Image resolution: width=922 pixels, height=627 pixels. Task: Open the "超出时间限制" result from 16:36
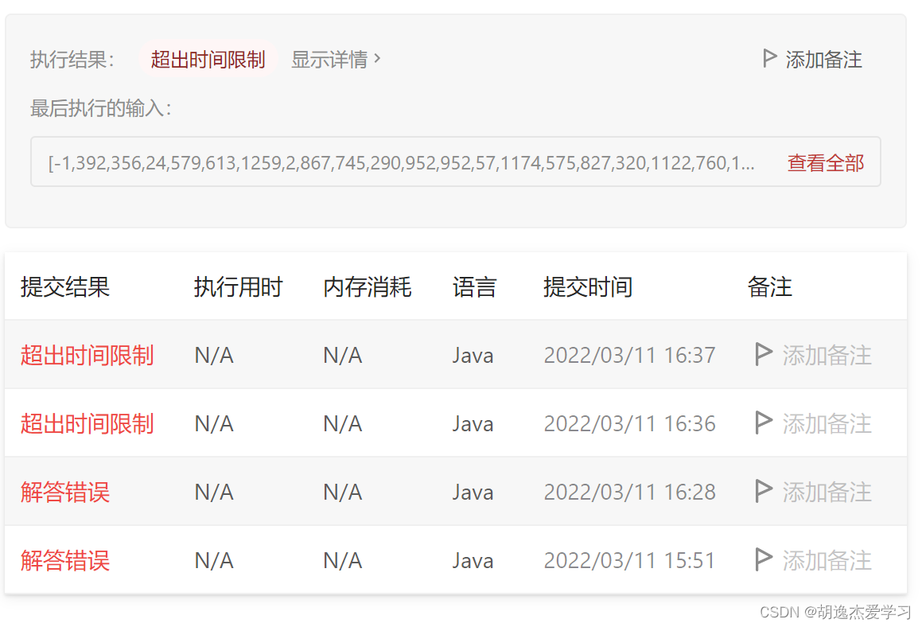[86, 423]
